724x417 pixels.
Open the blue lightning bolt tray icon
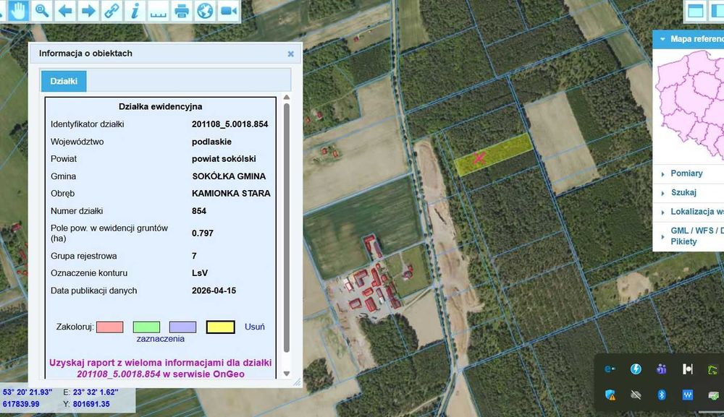tap(636, 369)
